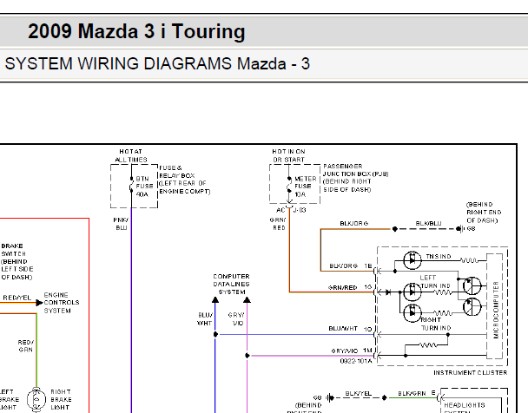Click the BLK/GRN wire label
Screen dimensions: 528x413
tap(412, 393)
